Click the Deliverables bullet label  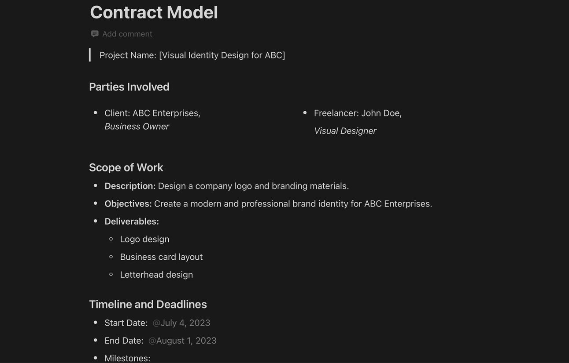pos(132,221)
